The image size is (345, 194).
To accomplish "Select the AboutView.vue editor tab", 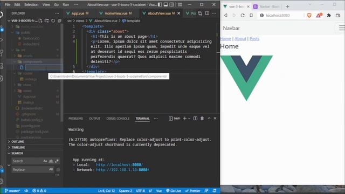I will tap(159, 13).
